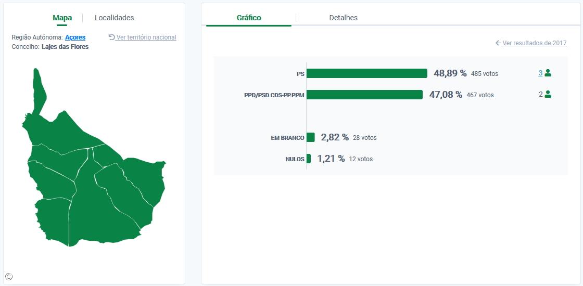Open the Localidades tab
Screen dimensions: 583x286
[x=114, y=18]
